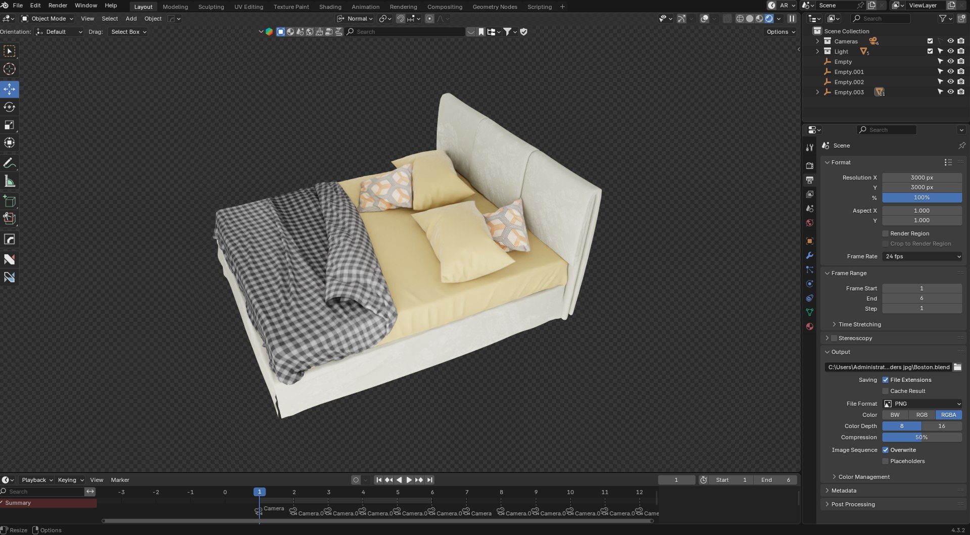The width and height of the screenshot is (970, 535).
Task: Open the Object Mode dropdown
Action: coord(47,19)
